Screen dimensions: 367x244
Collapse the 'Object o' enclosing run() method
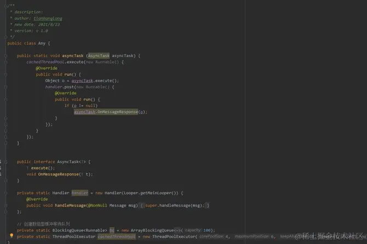[5, 75]
